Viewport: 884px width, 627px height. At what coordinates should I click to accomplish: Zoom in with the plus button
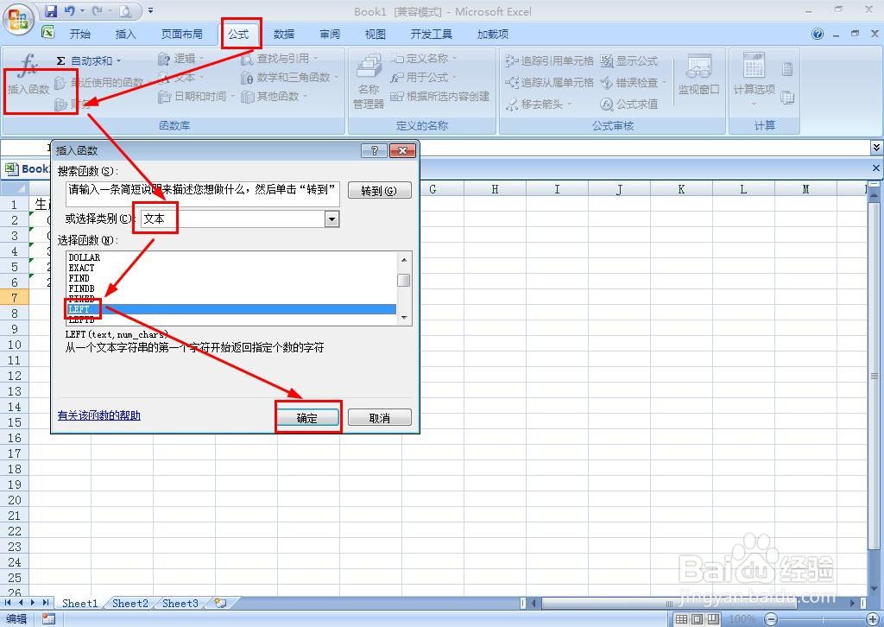[x=872, y=619]
